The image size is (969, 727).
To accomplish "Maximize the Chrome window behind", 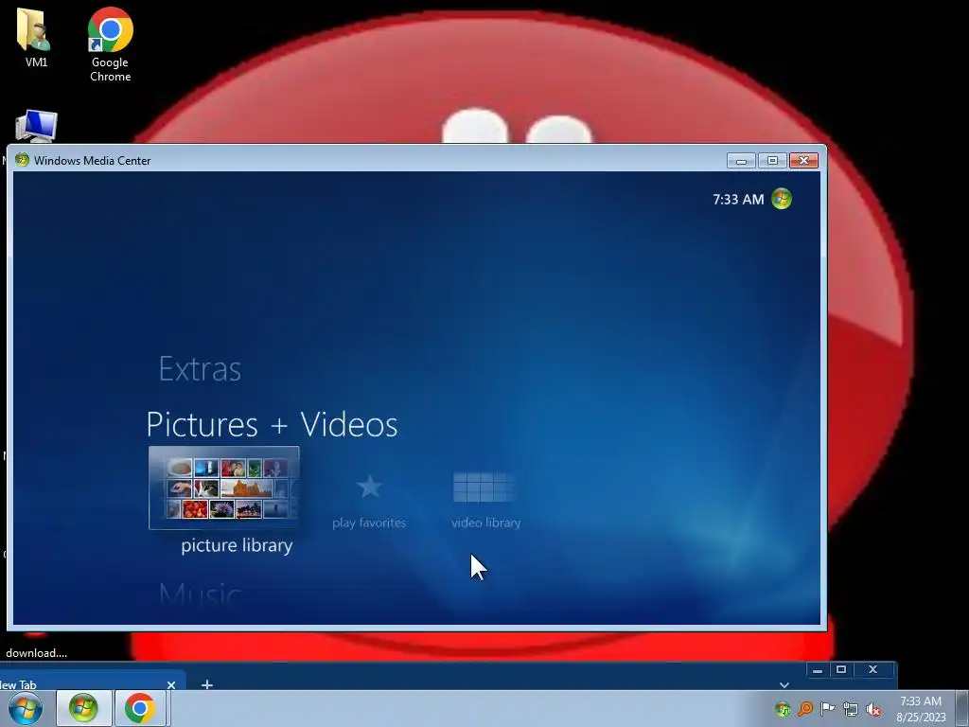I will click(x=841, y=669).
